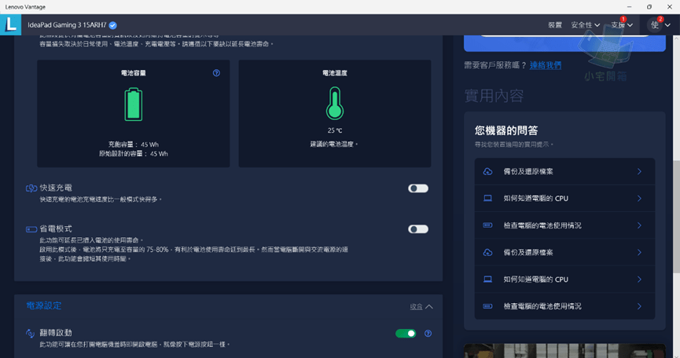680x358 pixels.
Task: Click the 您機器的問答 heading
Action: coord(506,130)
